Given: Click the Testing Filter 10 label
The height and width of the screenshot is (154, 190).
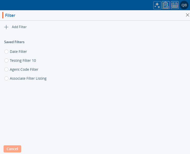Looking at the screenshot, I should [x=23, y=61].
